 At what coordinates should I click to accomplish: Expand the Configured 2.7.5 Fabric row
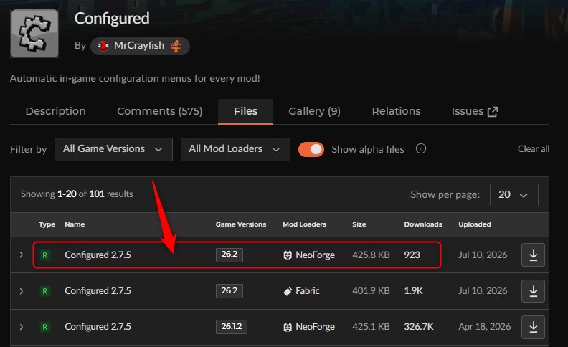tap(22, 291)
